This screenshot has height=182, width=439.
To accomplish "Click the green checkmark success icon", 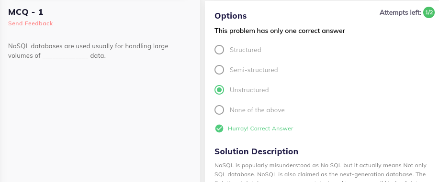I will [219, 128].
